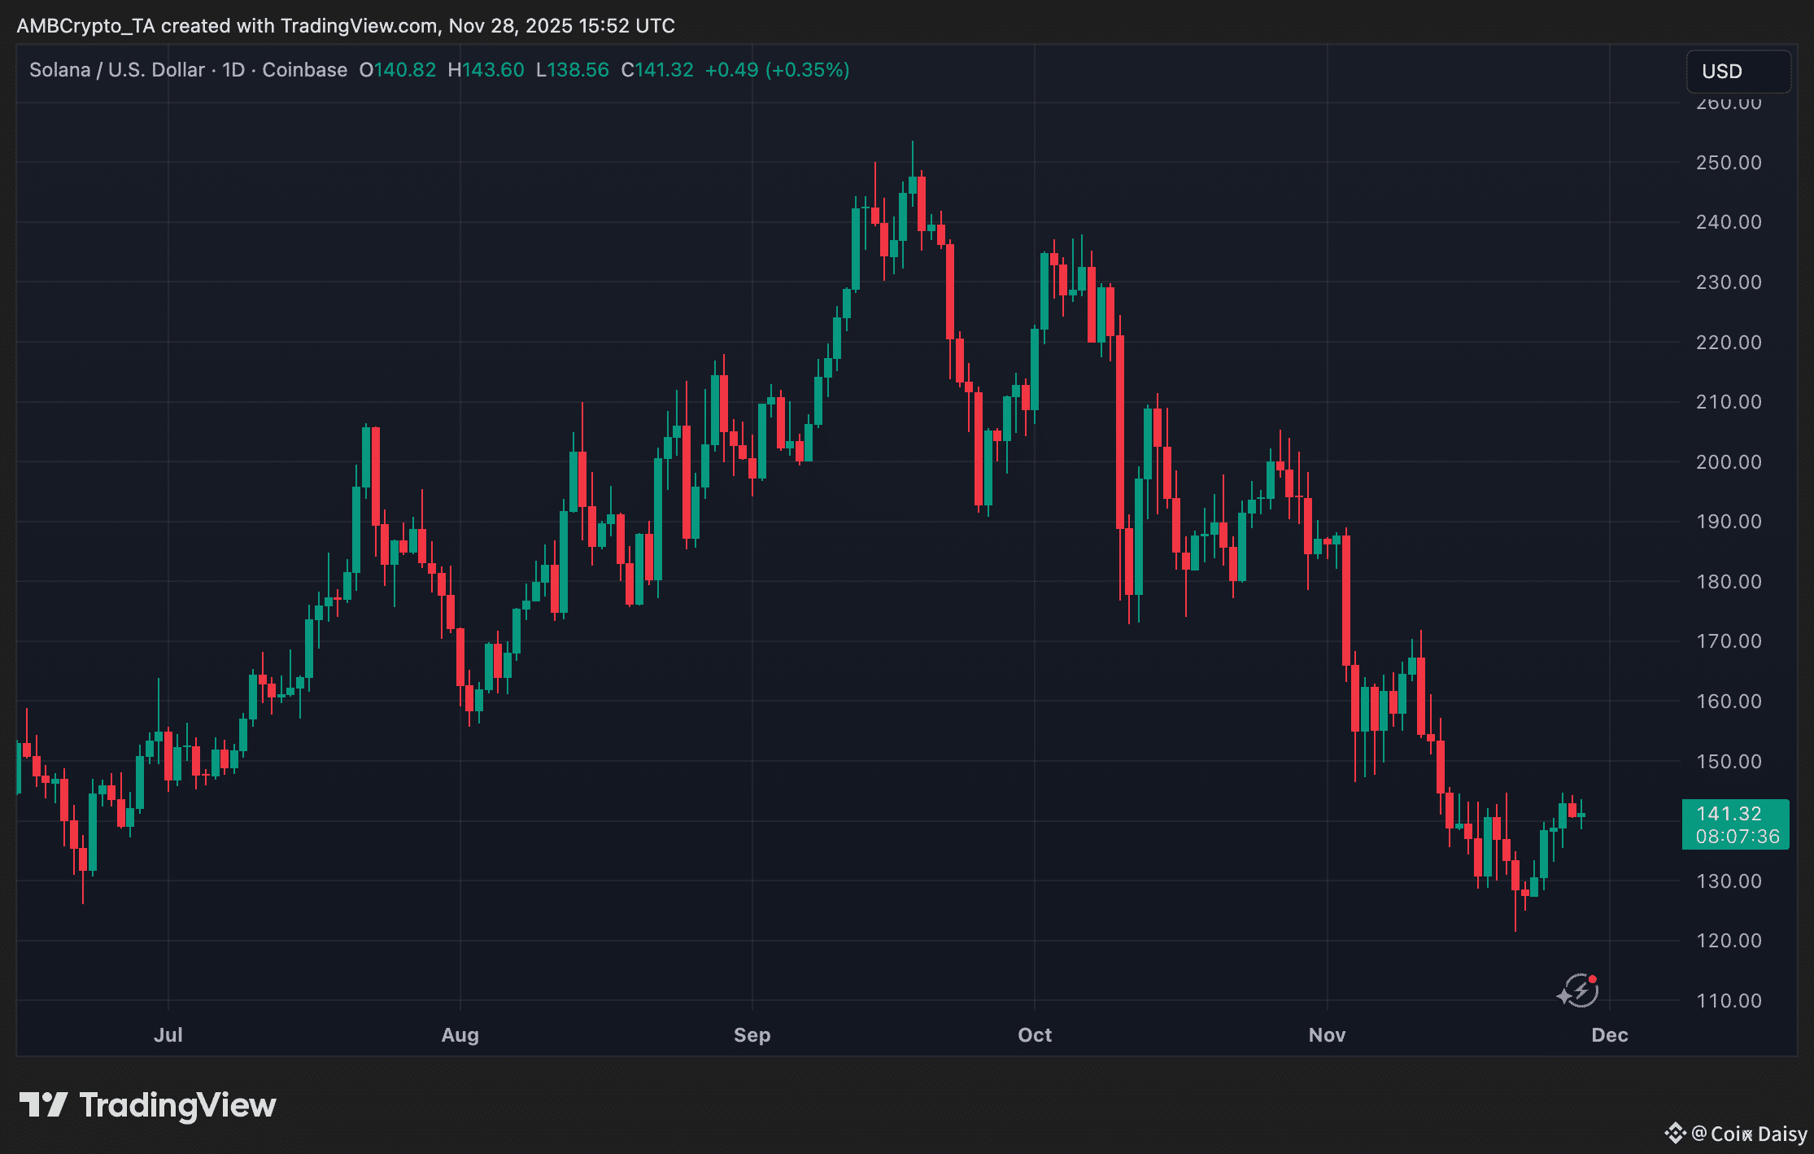Click the Jul label on time axis
The width and height of the screenshot is (1814, 1154).
pos(168,1035)
